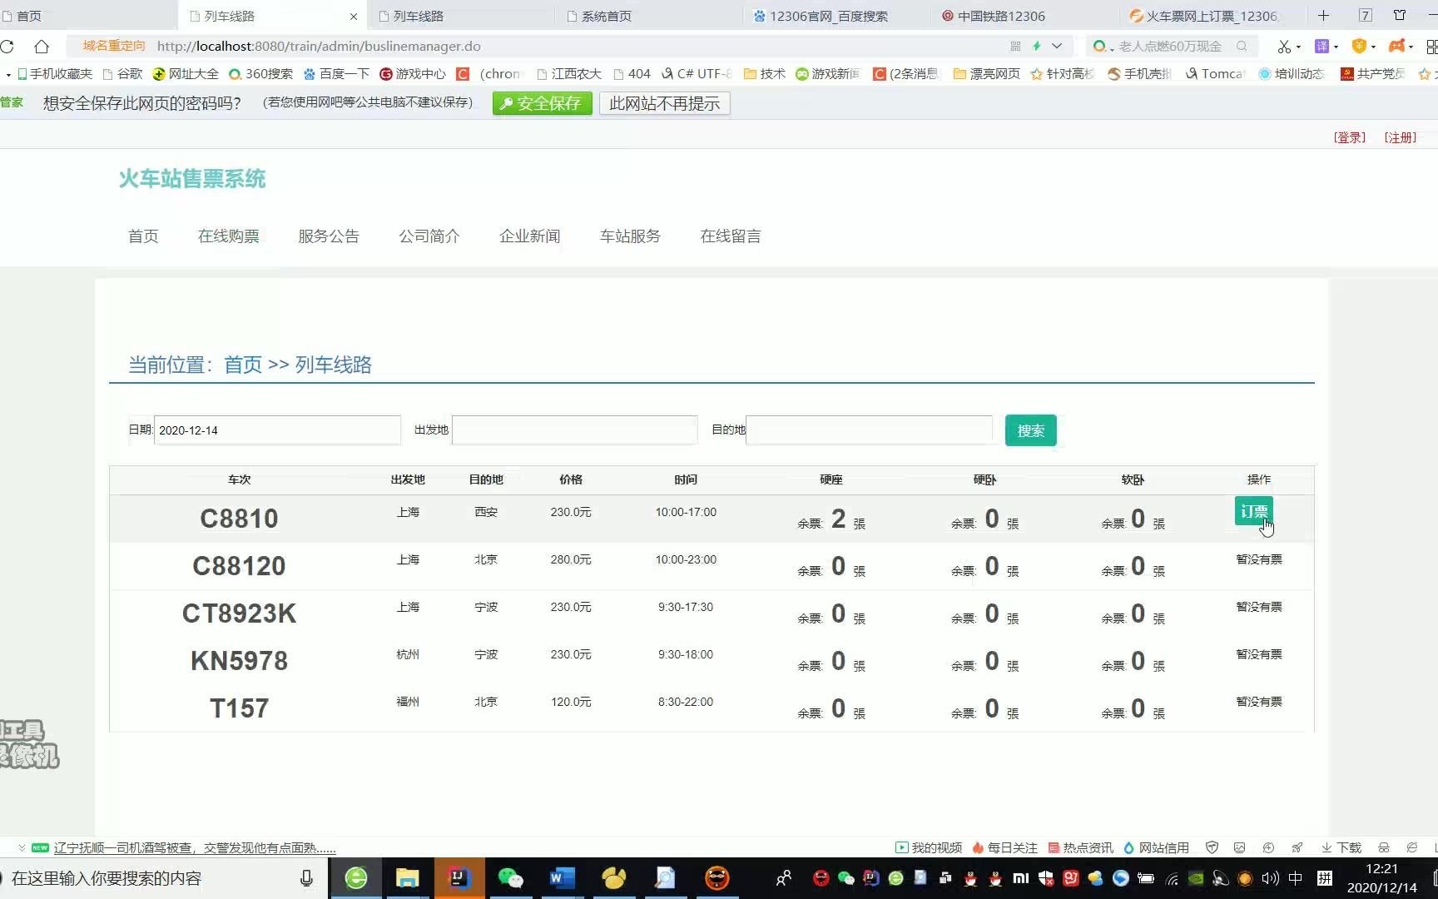
Task: Click the 我的视频 status bar item
Action: pyautogui.click(x=929, y=847)
